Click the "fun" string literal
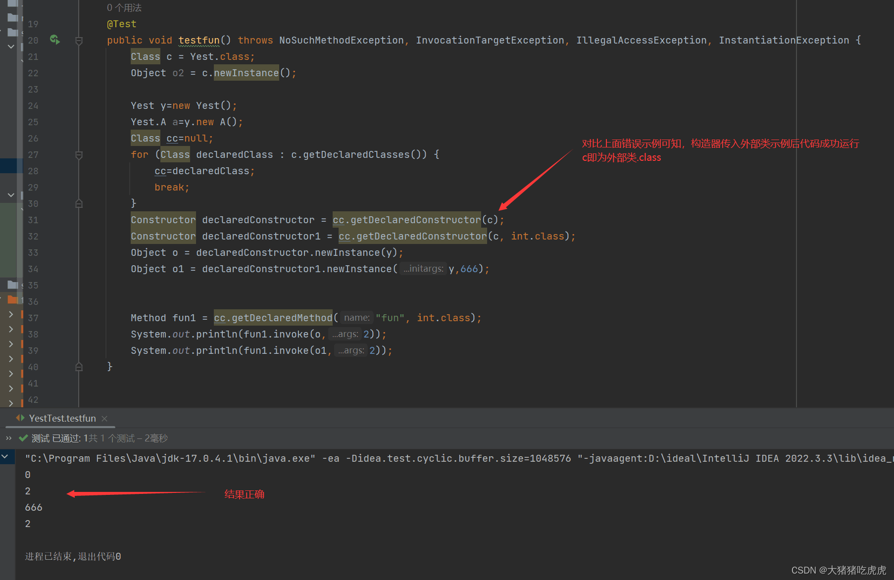Screen dimensions: 894x580 tap(390, 318)
